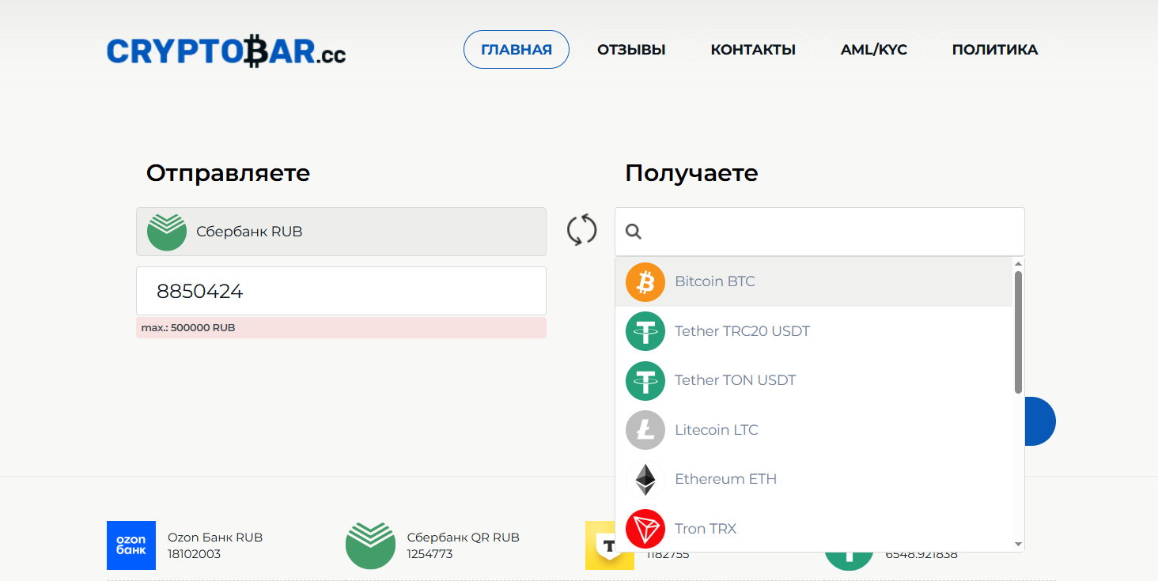Switch to the ОТЗЫВЫ tab

[631, 49]
